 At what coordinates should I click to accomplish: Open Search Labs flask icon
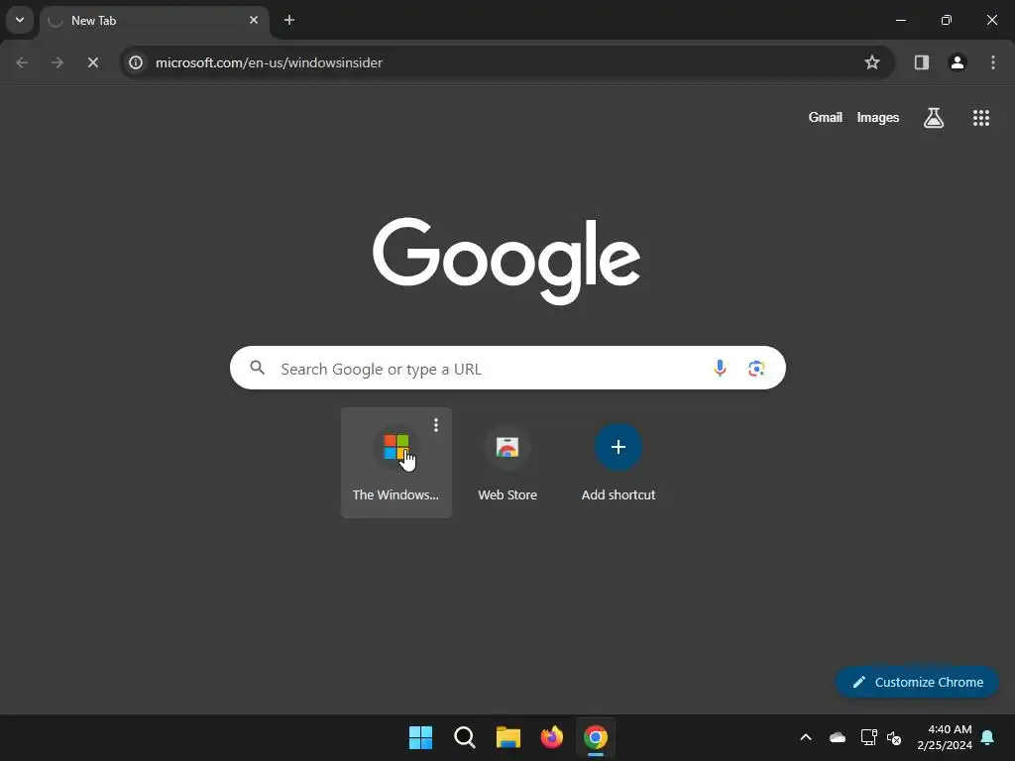934,118
